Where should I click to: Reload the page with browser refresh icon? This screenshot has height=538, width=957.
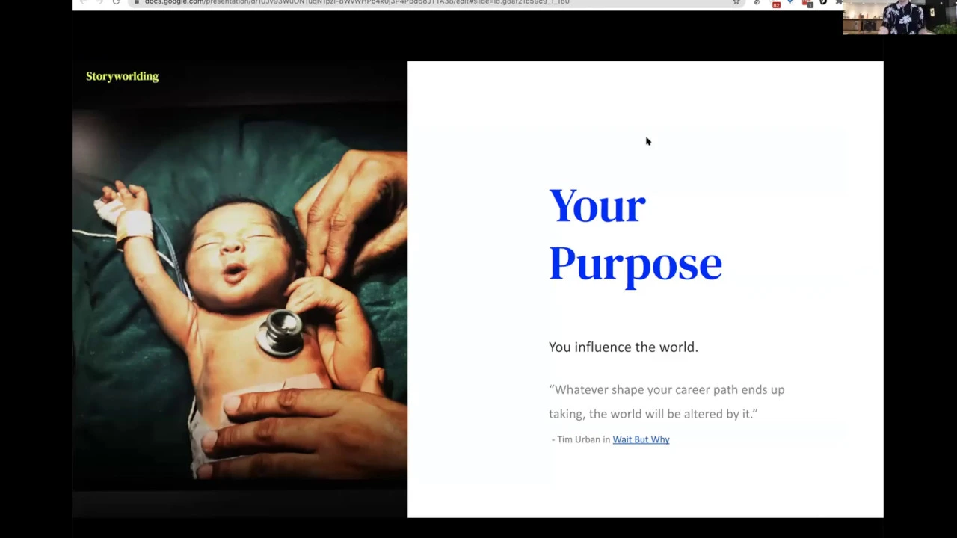(116, 3)
